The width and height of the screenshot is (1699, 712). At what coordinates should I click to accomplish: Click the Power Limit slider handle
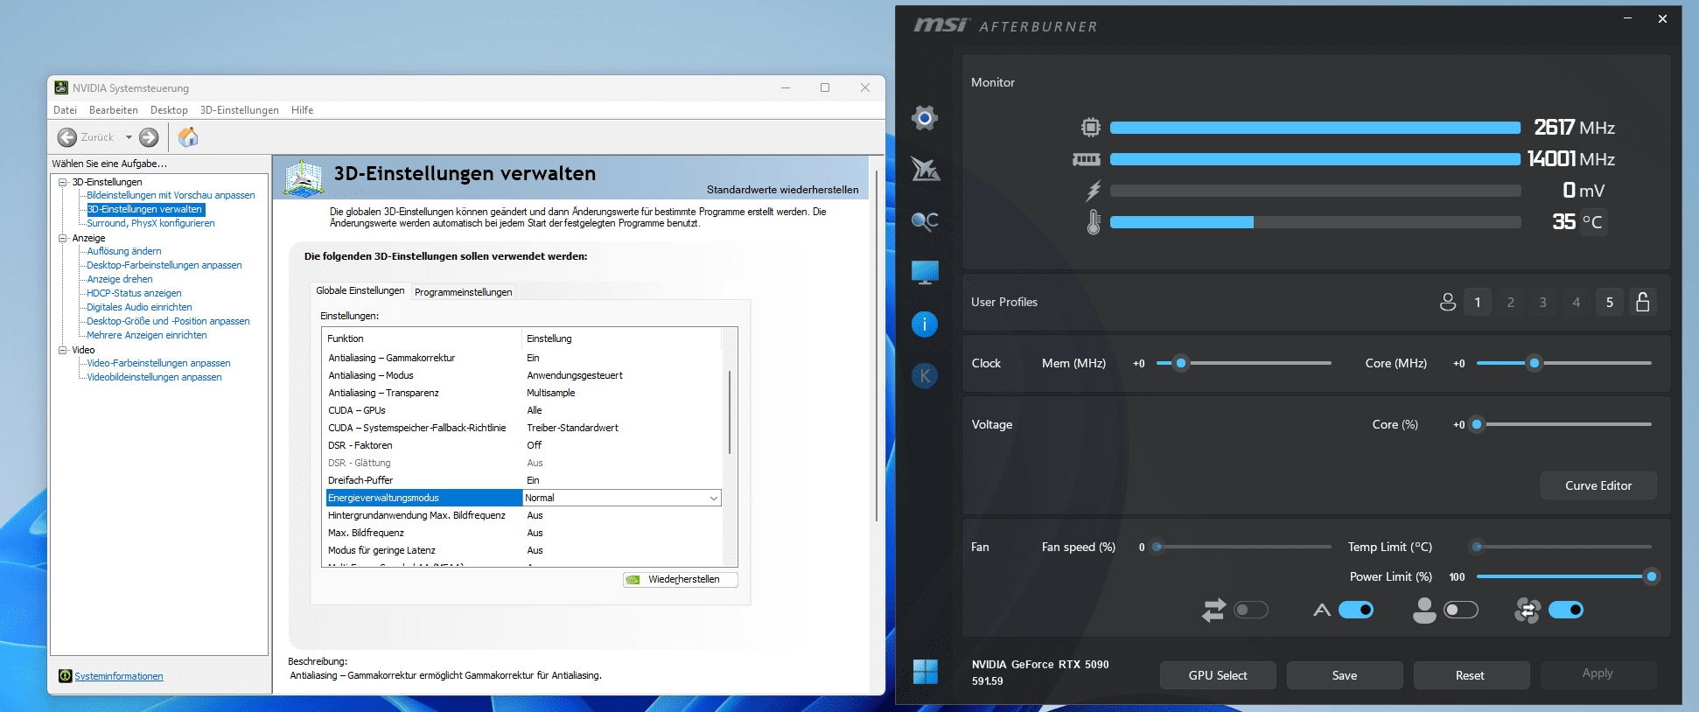pyautogui.click(x=1652, y=576)
